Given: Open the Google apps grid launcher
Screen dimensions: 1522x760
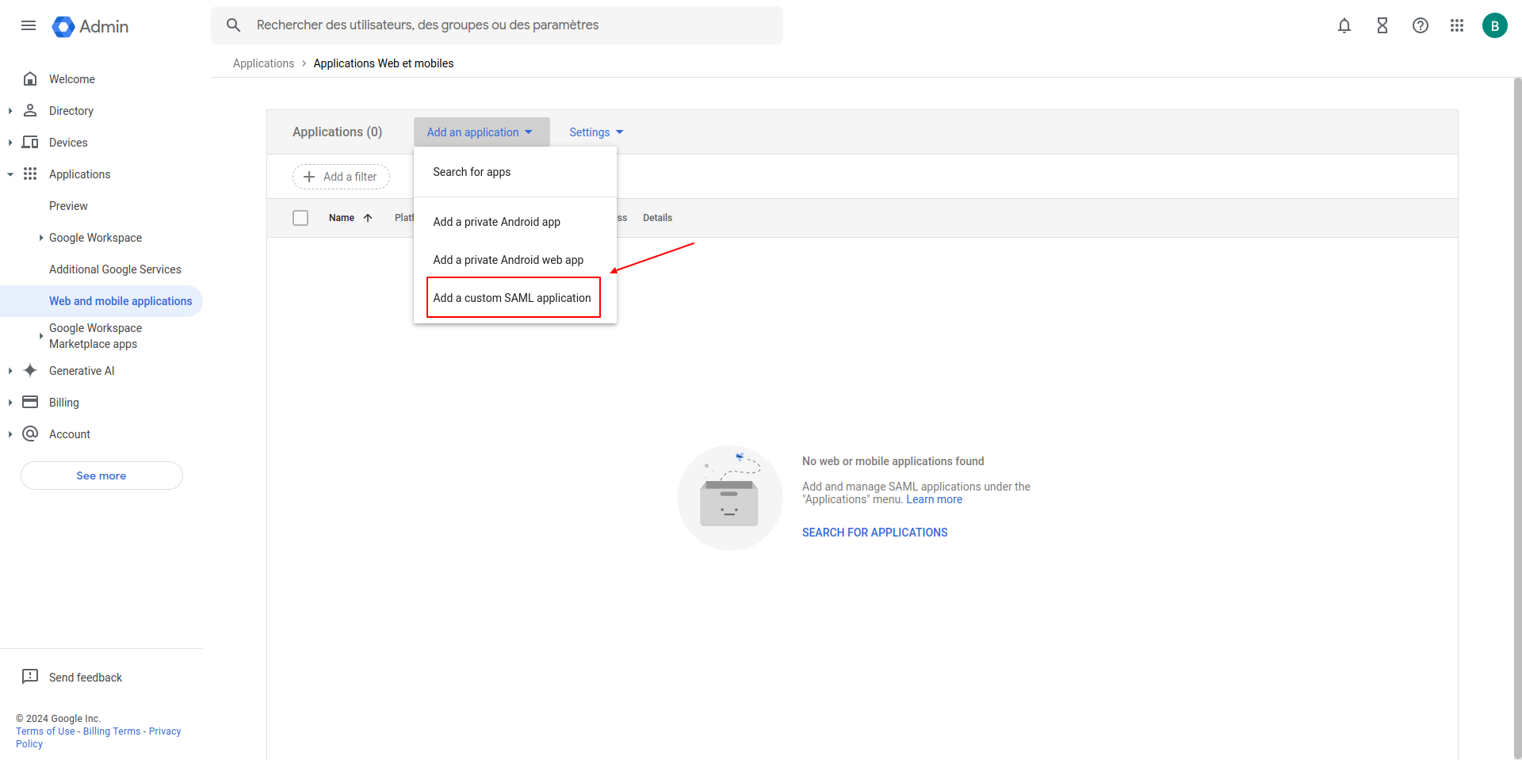Looking at the screenshot, I should pyautogui.click(x=1456, y=25).
